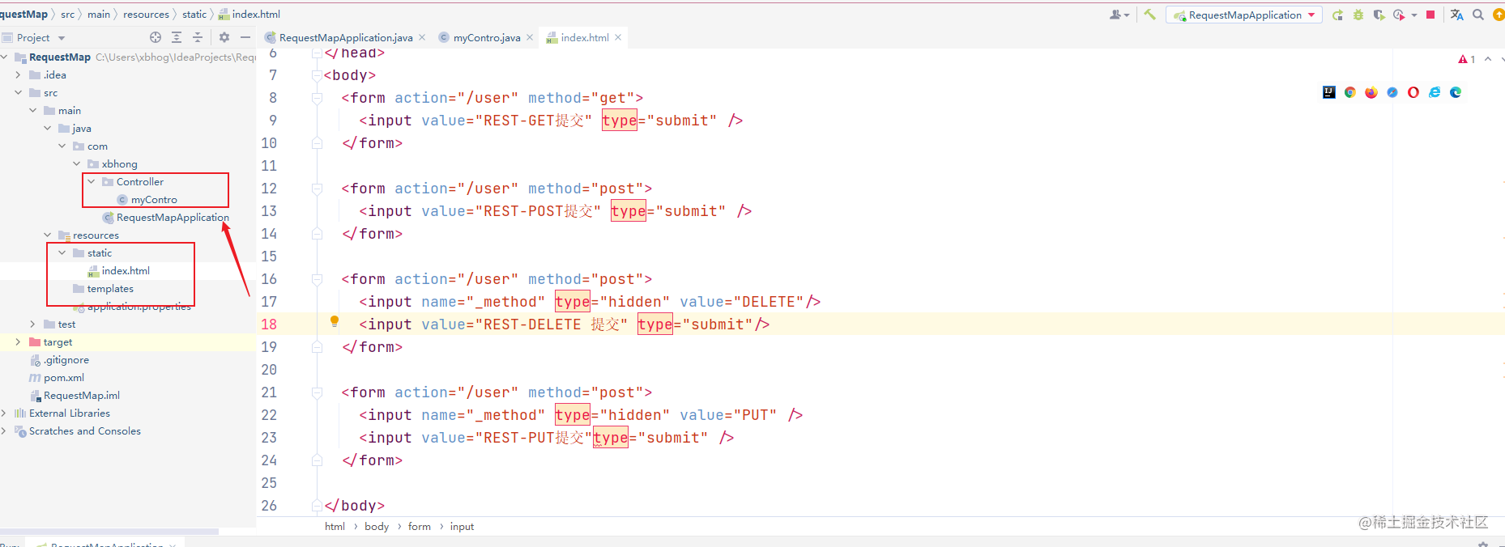Click the orange update arrow icon
1505x547 pixels.
coord(1499,15)
